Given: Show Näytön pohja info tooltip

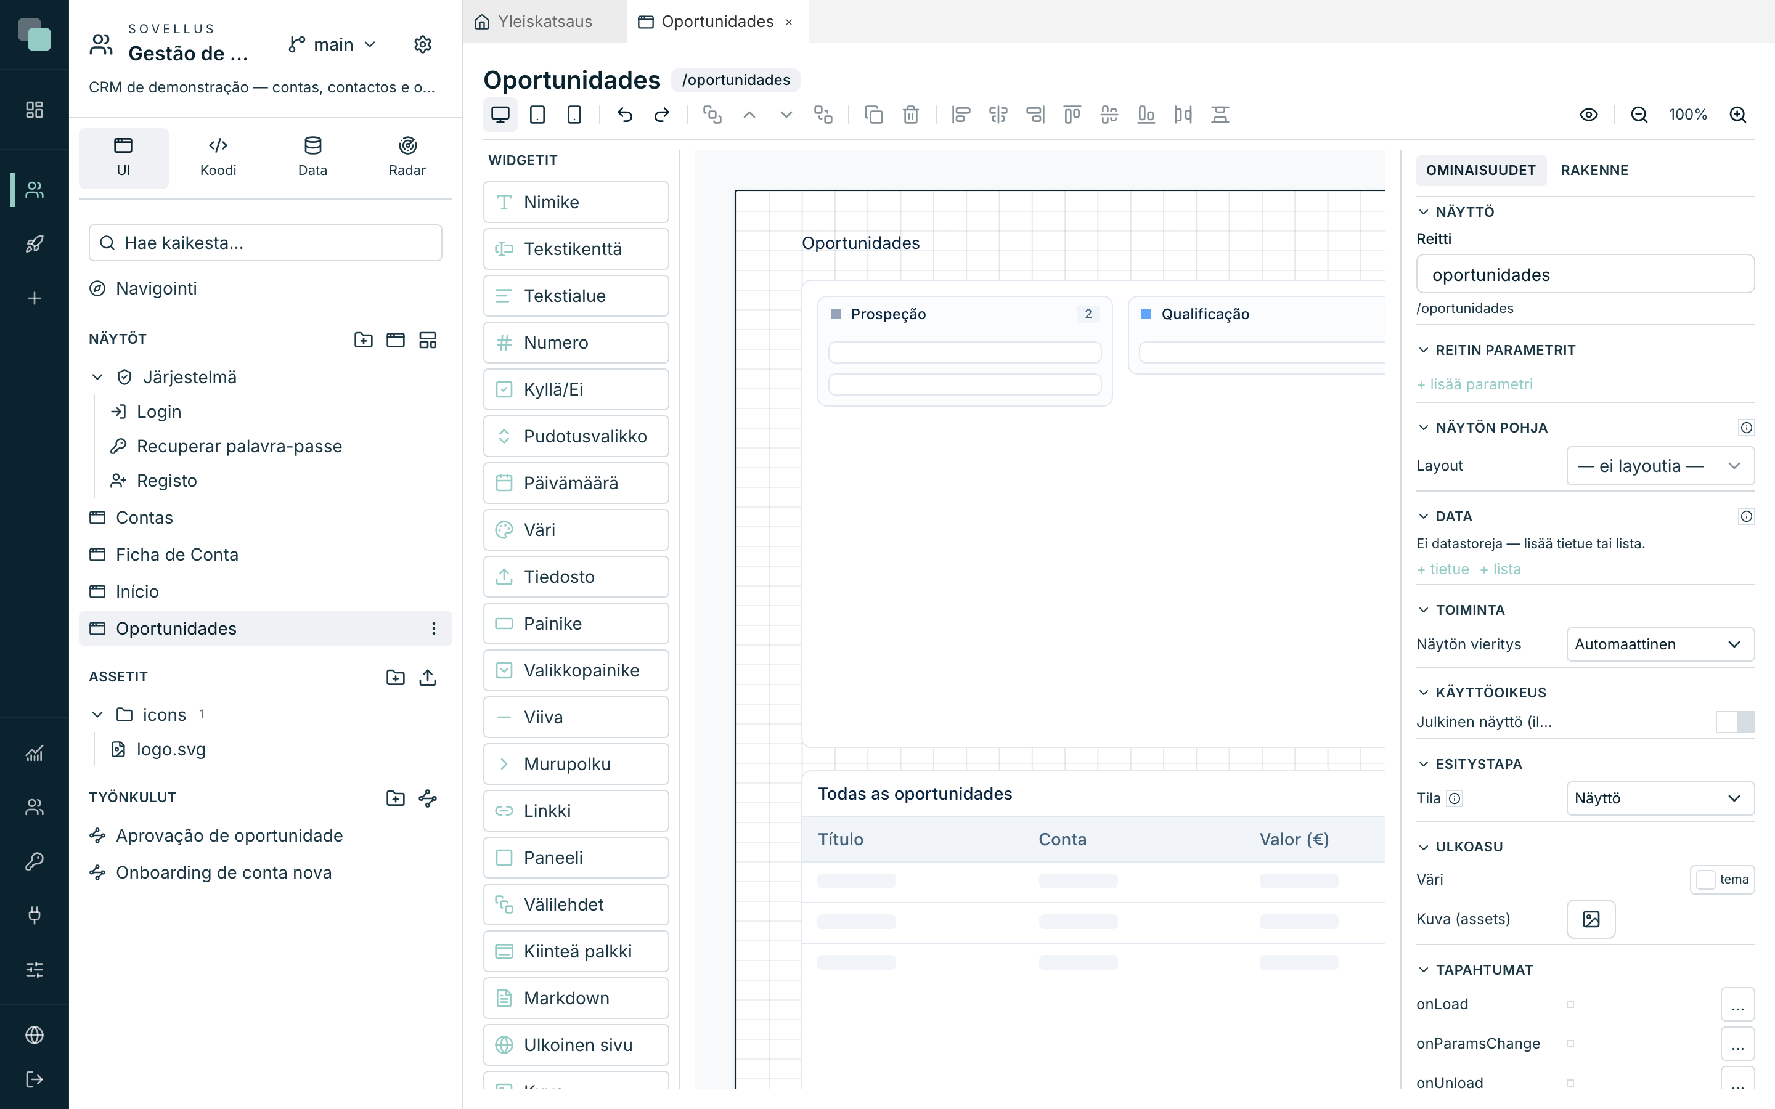Looking at the screenshot, I should click(x=1747, y=428).
